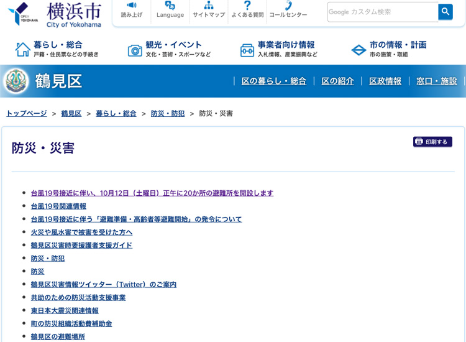Select the 区の紹介 ward tab

(337, 81)
